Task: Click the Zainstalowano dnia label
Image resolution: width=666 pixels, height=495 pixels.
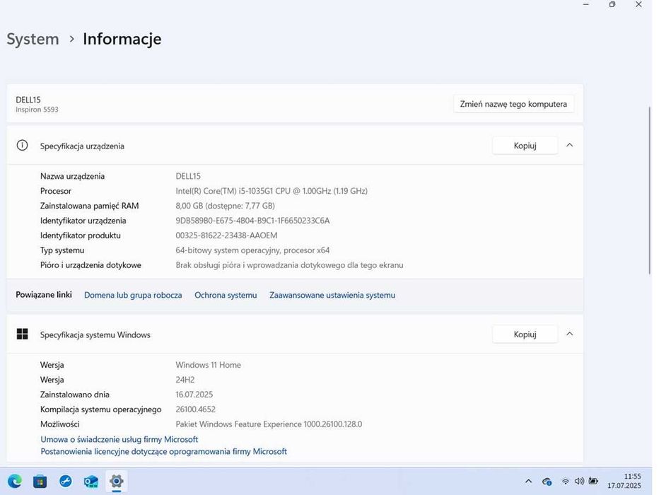Action: 75,395
